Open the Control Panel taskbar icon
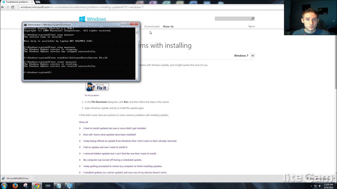This screenshot has width=337, height=189. (x=70, y=186)
